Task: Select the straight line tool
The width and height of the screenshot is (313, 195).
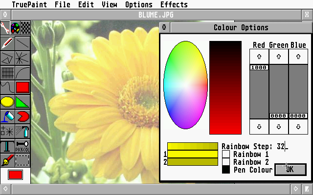Action: click(22, 43)
